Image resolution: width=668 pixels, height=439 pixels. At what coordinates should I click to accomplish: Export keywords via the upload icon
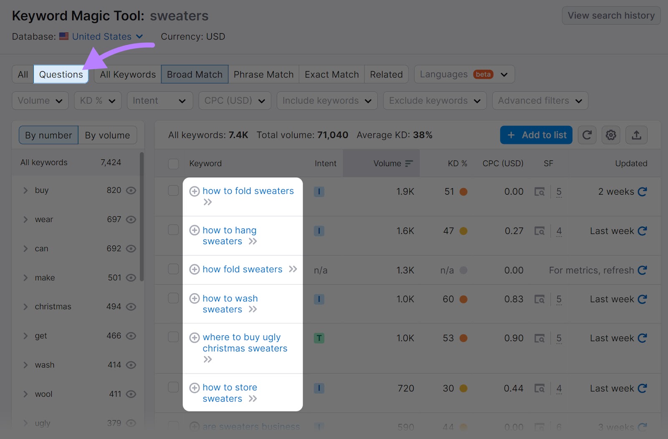(x=636, y=135)
